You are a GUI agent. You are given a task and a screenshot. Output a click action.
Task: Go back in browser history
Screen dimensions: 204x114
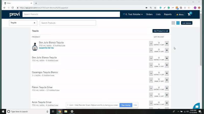click(4, 8)
